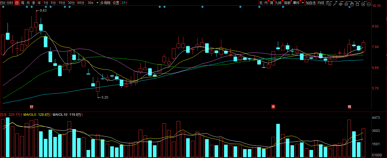Click the 3003 volume axis label
The height and width of the screenshot is (158, 387).
376,131
